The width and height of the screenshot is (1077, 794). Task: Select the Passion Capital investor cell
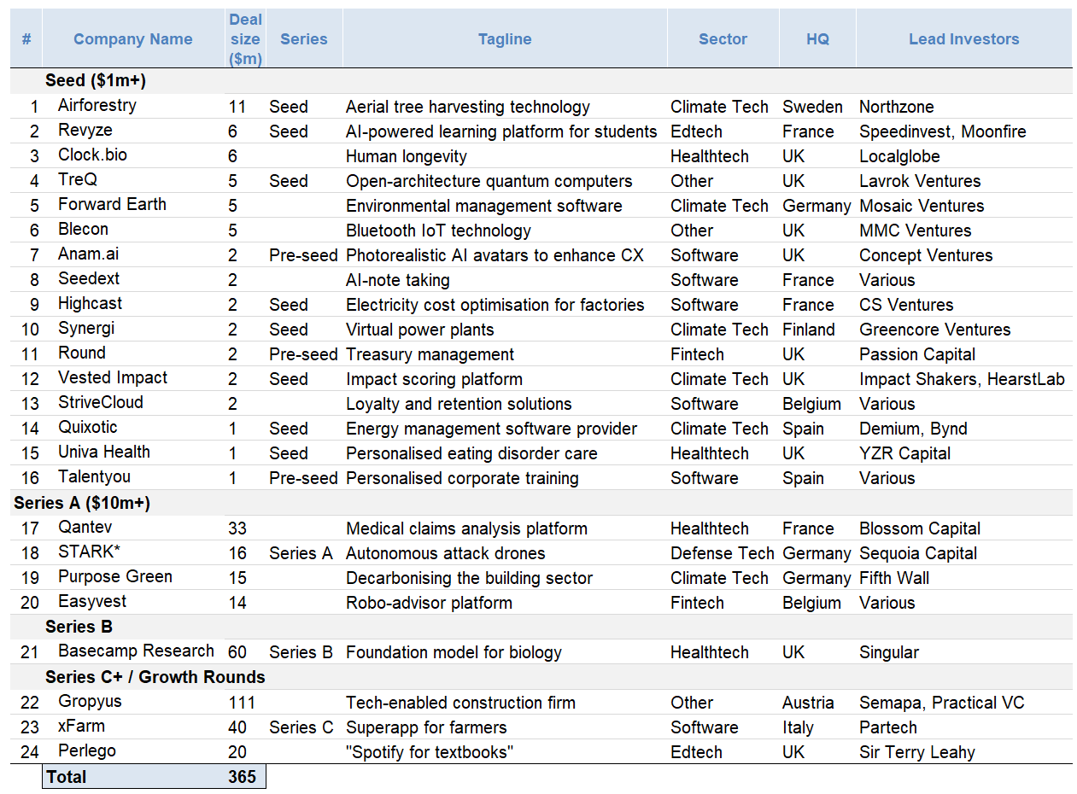pyautogui.click(x=917, y=354)
